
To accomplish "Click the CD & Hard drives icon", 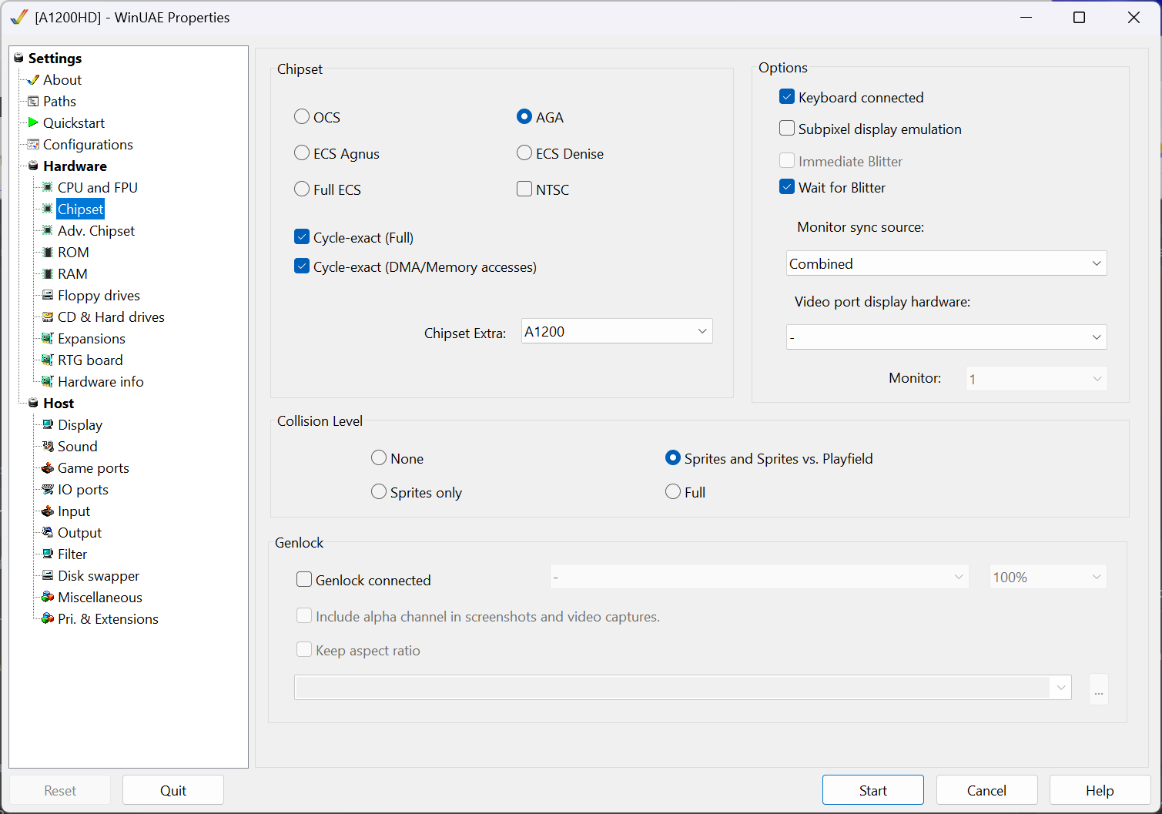I will pos(48,317).
